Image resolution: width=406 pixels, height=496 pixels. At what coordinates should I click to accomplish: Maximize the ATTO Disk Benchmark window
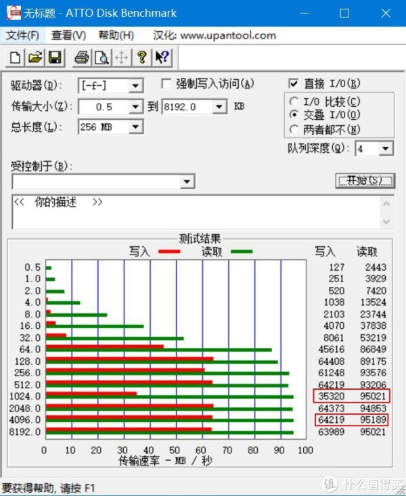(344, 13)
